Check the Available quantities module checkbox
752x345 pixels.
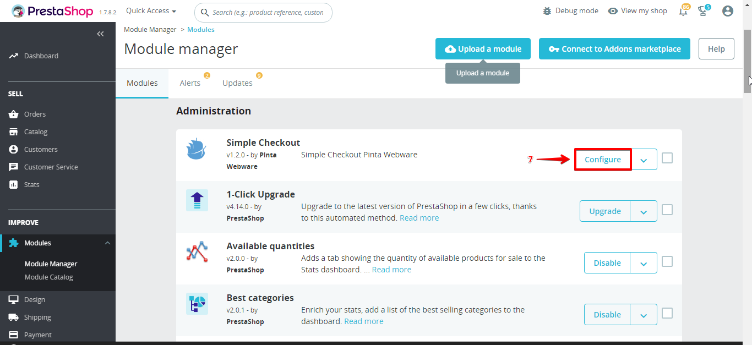tap(667, 261)
